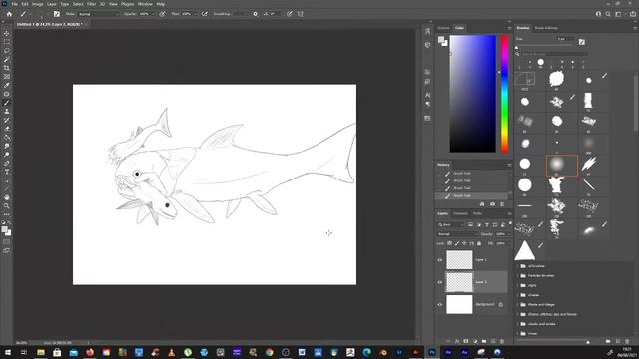Open the Windows Start button
Viewport: 639px width, 359px height.
pos(7,352)
